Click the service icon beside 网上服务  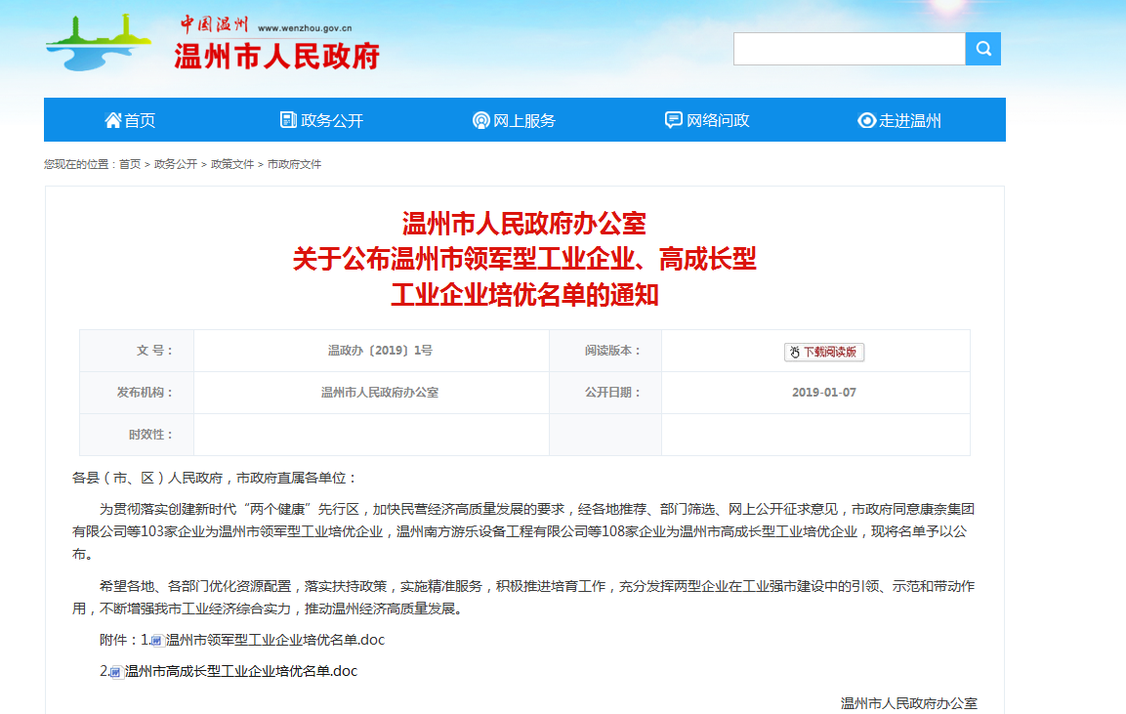click(x=480, y=120)
